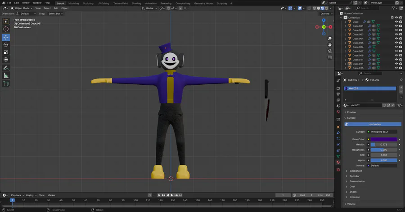Screen dimensions: 405x212
Task: Switch to solid viewport shading
Action: [319, 8]
